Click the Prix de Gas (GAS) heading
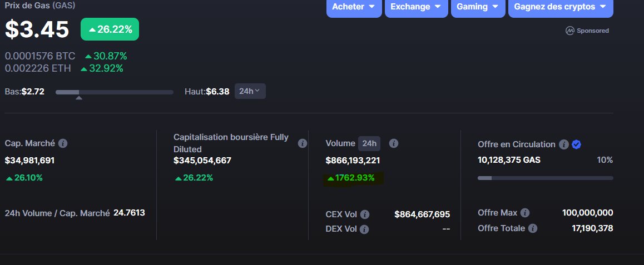The image size is (644, 265). (x=40, y=6)
